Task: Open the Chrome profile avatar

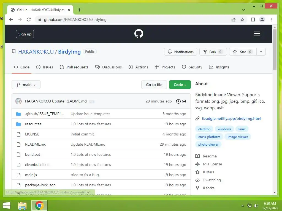Action: pyautogui.click(x=262, y=20)
